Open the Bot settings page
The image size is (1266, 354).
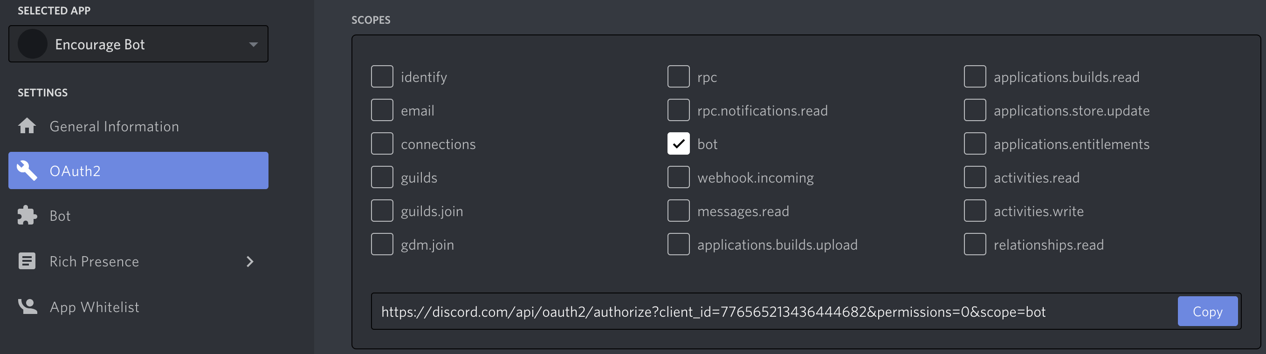[x=60, y=215]
